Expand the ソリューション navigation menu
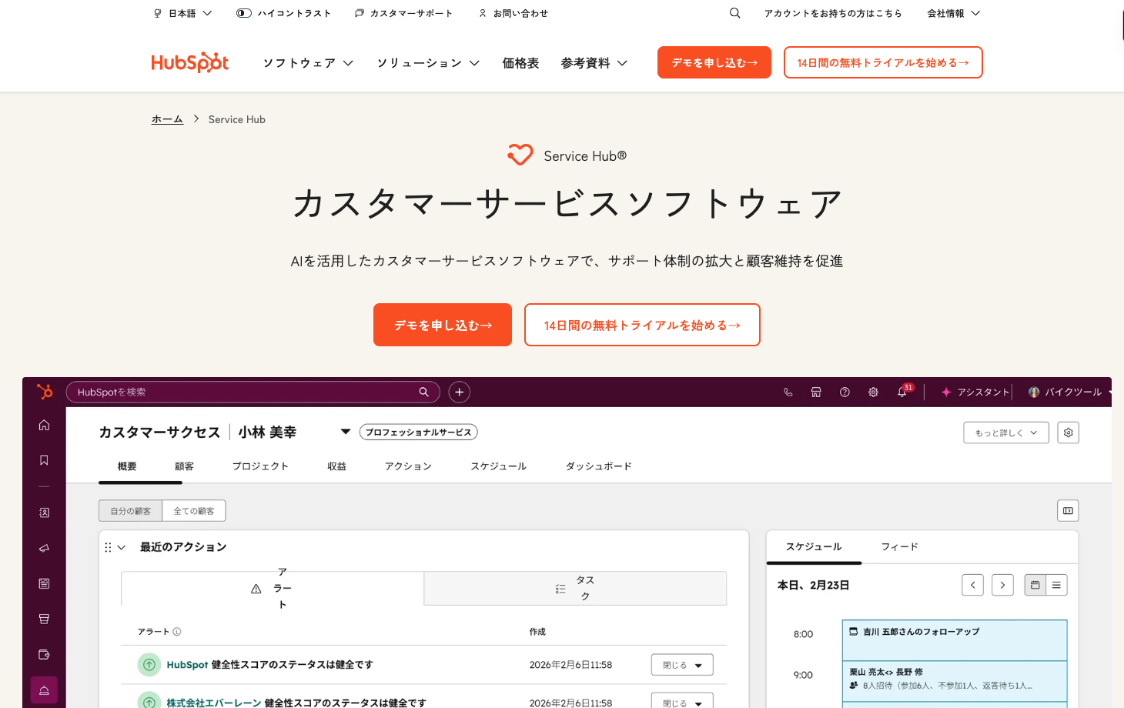This screenshot has width=1124, height=708. 428,63
